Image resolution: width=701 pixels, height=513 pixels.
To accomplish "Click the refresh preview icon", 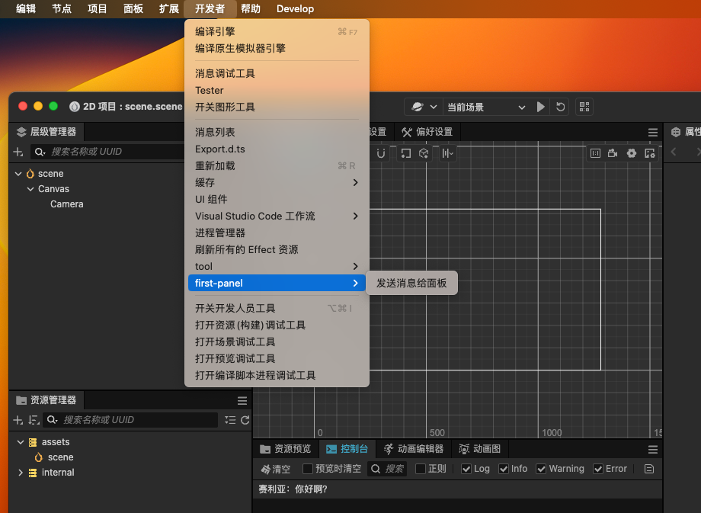I will click(x=560, y=107).
